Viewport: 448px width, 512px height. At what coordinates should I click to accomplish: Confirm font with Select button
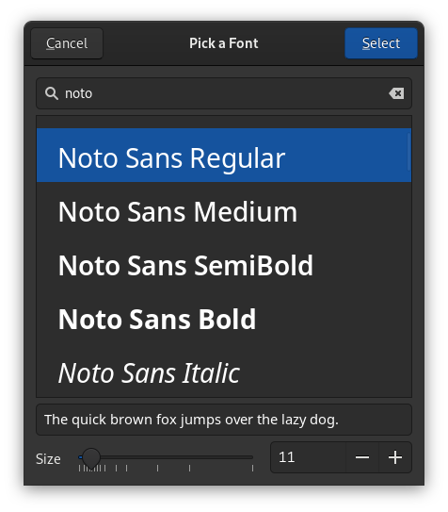pos(381,43)
